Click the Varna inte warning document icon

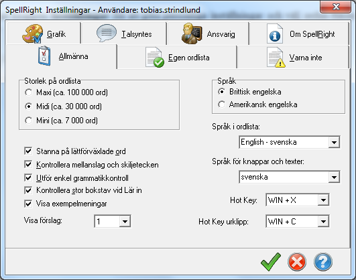[276, 58]
